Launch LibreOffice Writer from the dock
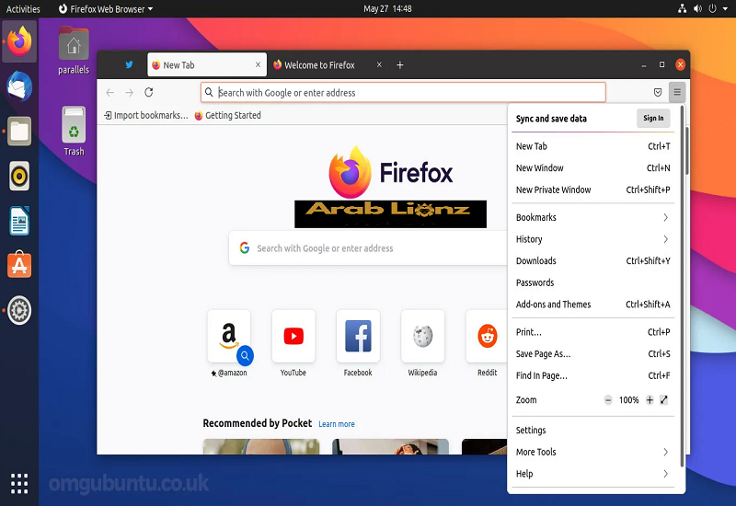The image size is (736, 506). coord(19,221)
